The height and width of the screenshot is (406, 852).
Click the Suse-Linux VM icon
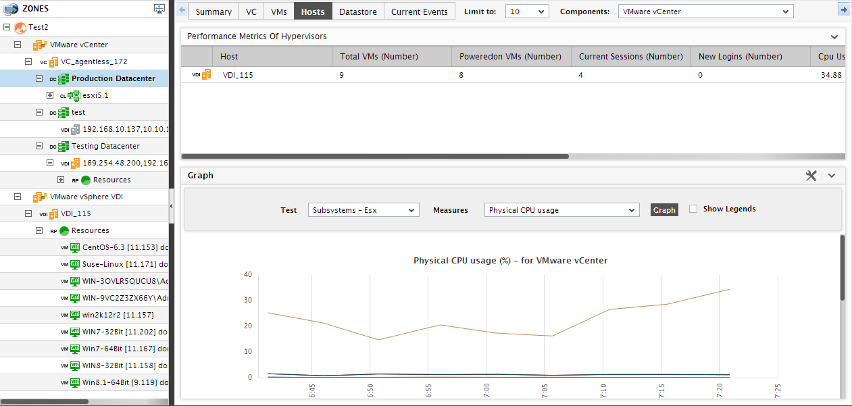[x=75, y=264]
